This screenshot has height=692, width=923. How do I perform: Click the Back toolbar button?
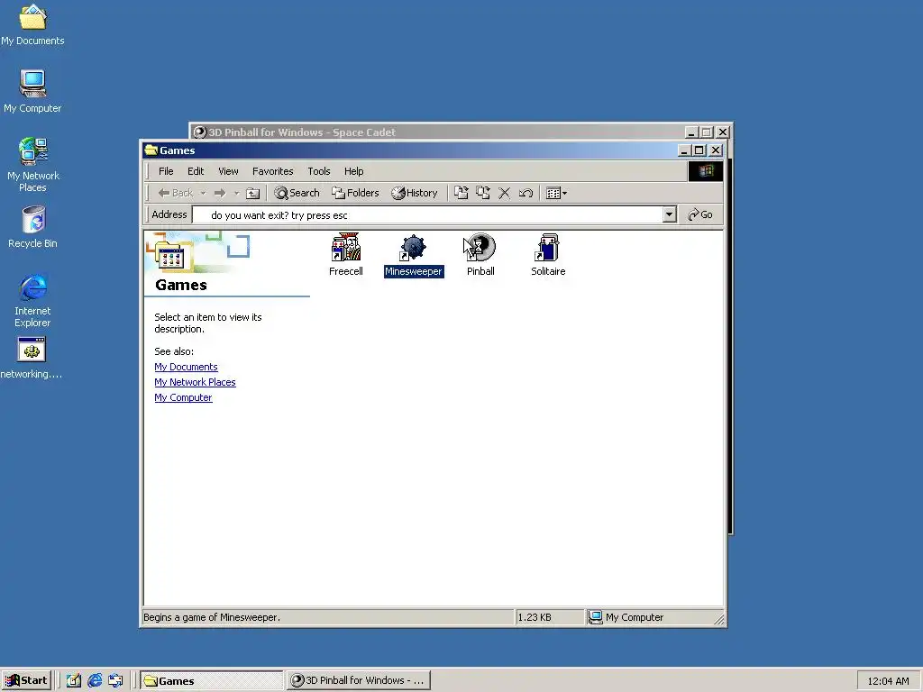point(176,193)
